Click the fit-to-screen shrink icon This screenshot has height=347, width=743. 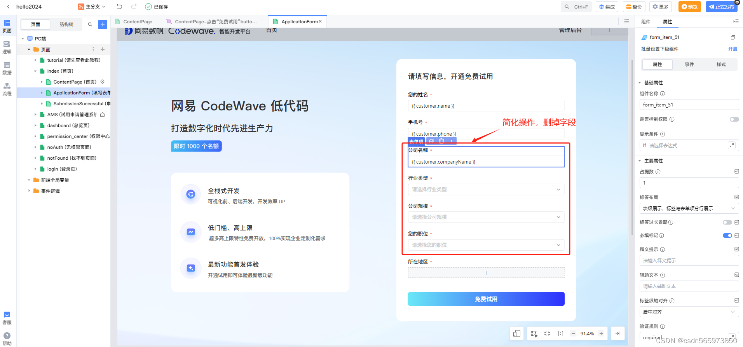pyautogui.click(x=547, y=333)
